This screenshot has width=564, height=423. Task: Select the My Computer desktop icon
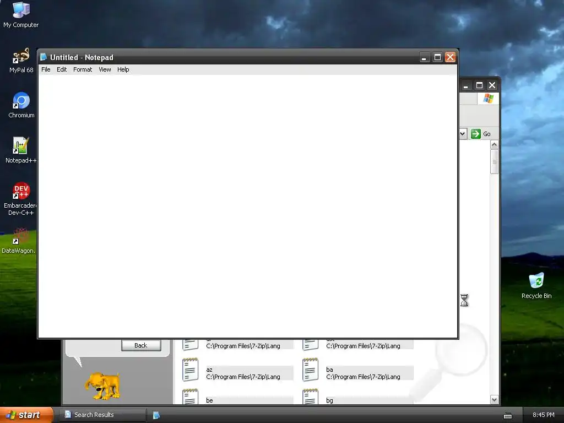21,15
